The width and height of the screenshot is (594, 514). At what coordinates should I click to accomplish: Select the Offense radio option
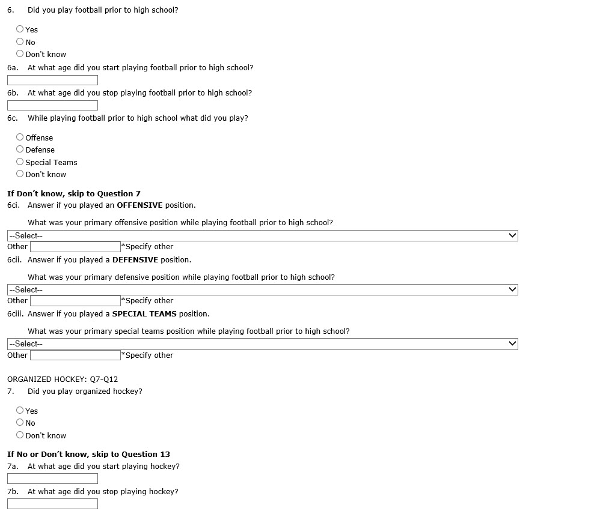[x=20, y=137]
